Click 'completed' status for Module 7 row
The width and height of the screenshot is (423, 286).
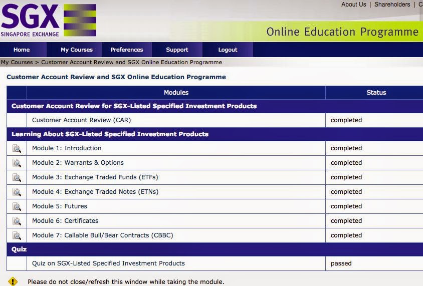coord(346,235)
